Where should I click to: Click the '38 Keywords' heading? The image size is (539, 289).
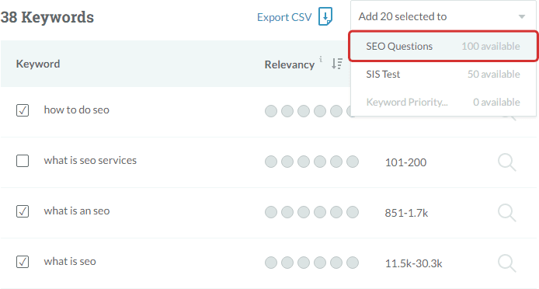point(47,17)
